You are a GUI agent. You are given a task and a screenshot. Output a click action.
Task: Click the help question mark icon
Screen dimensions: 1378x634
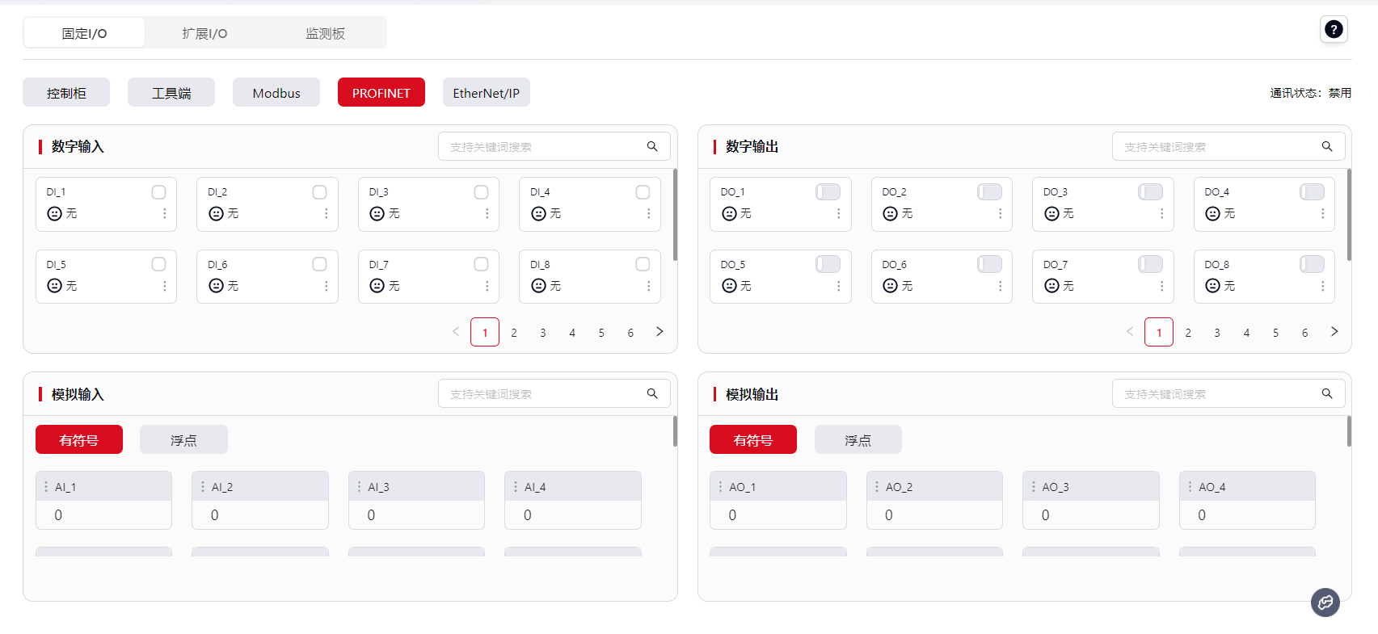pyautogui.click(x=1334, y=30)
